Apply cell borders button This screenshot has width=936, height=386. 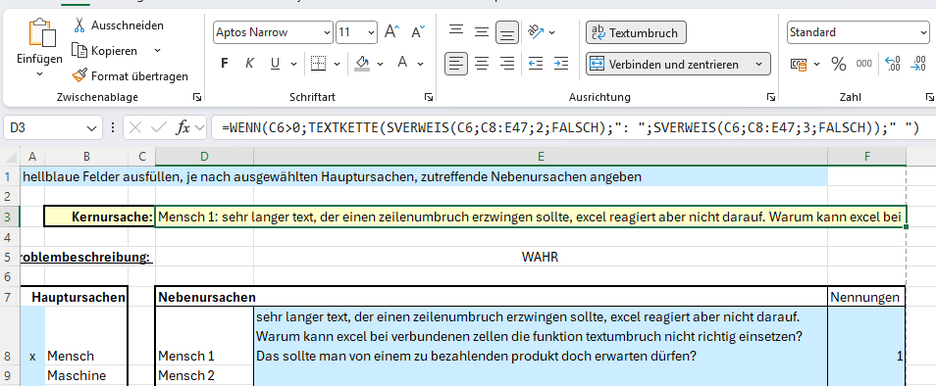tap(319, 63)
